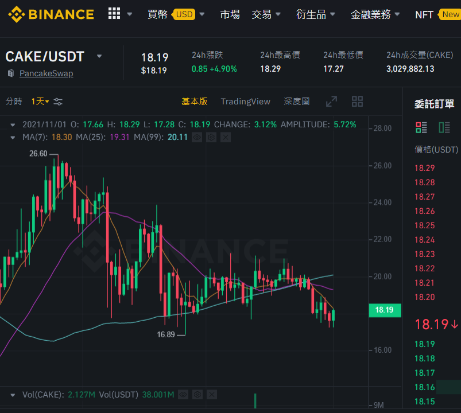Open MA indicator settings gear

coord(211,137)
